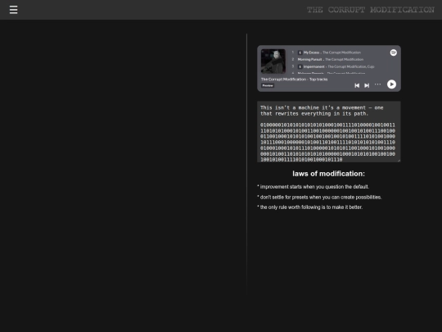Click the explicit badge beside My Excess
Viewport: 442px width, 332px height.
click(300, 52)
